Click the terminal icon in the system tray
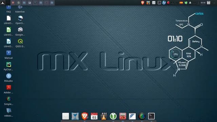Image resolution: width=217 pixels, height=122 pixels. tap(159, 3)
